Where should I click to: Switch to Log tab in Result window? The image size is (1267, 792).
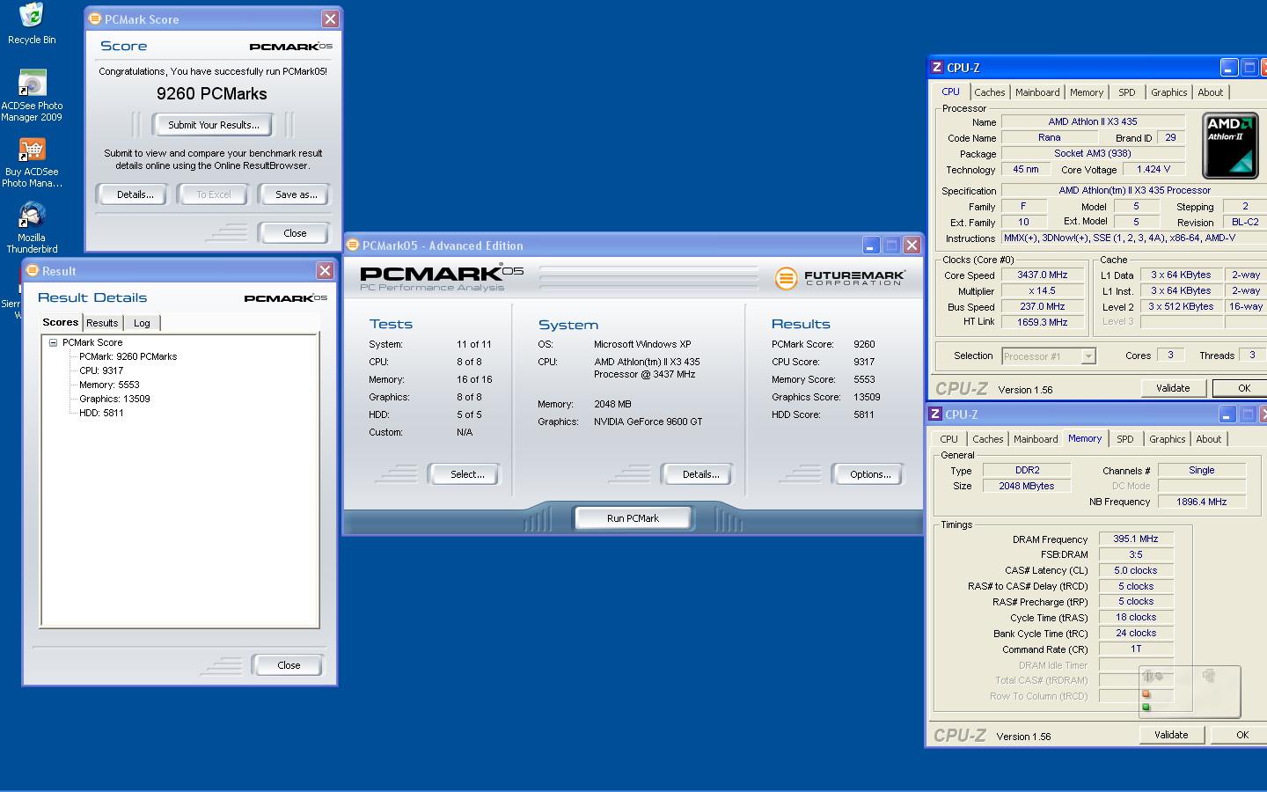pyautogui.click(x=142, y=323)
